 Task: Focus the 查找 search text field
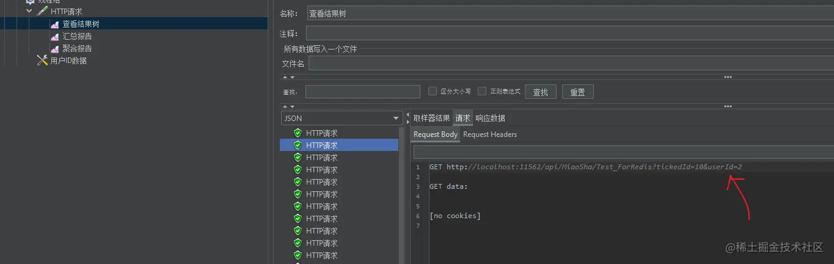pyautogui.click(x=363, y=92)
